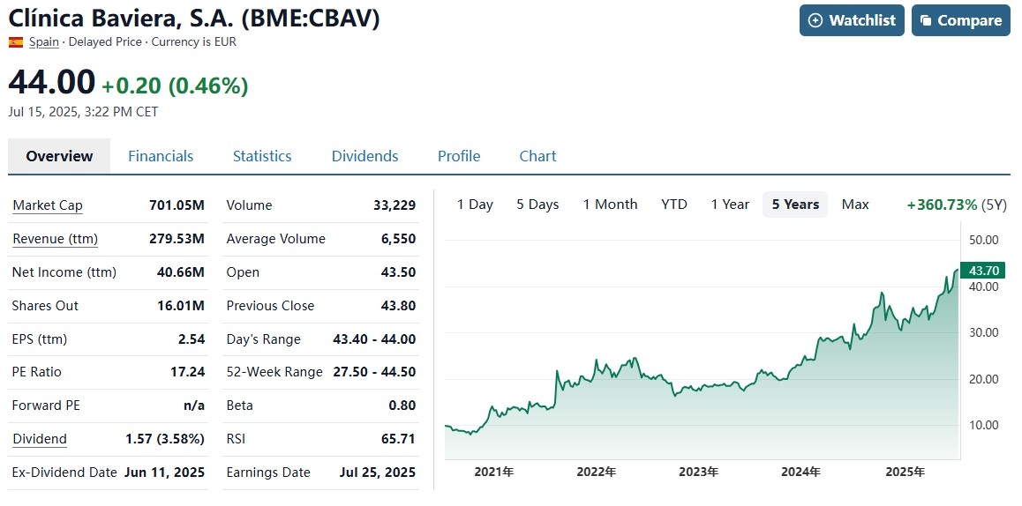Click the current price 44.00
Screen dimensions: 1022x506
[51, 83]
